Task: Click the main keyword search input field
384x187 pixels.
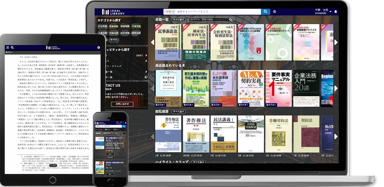Action: click(218, 11)
